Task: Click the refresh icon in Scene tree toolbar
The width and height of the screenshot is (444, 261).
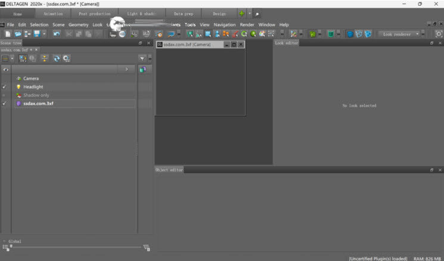Action: coord(56,58)
